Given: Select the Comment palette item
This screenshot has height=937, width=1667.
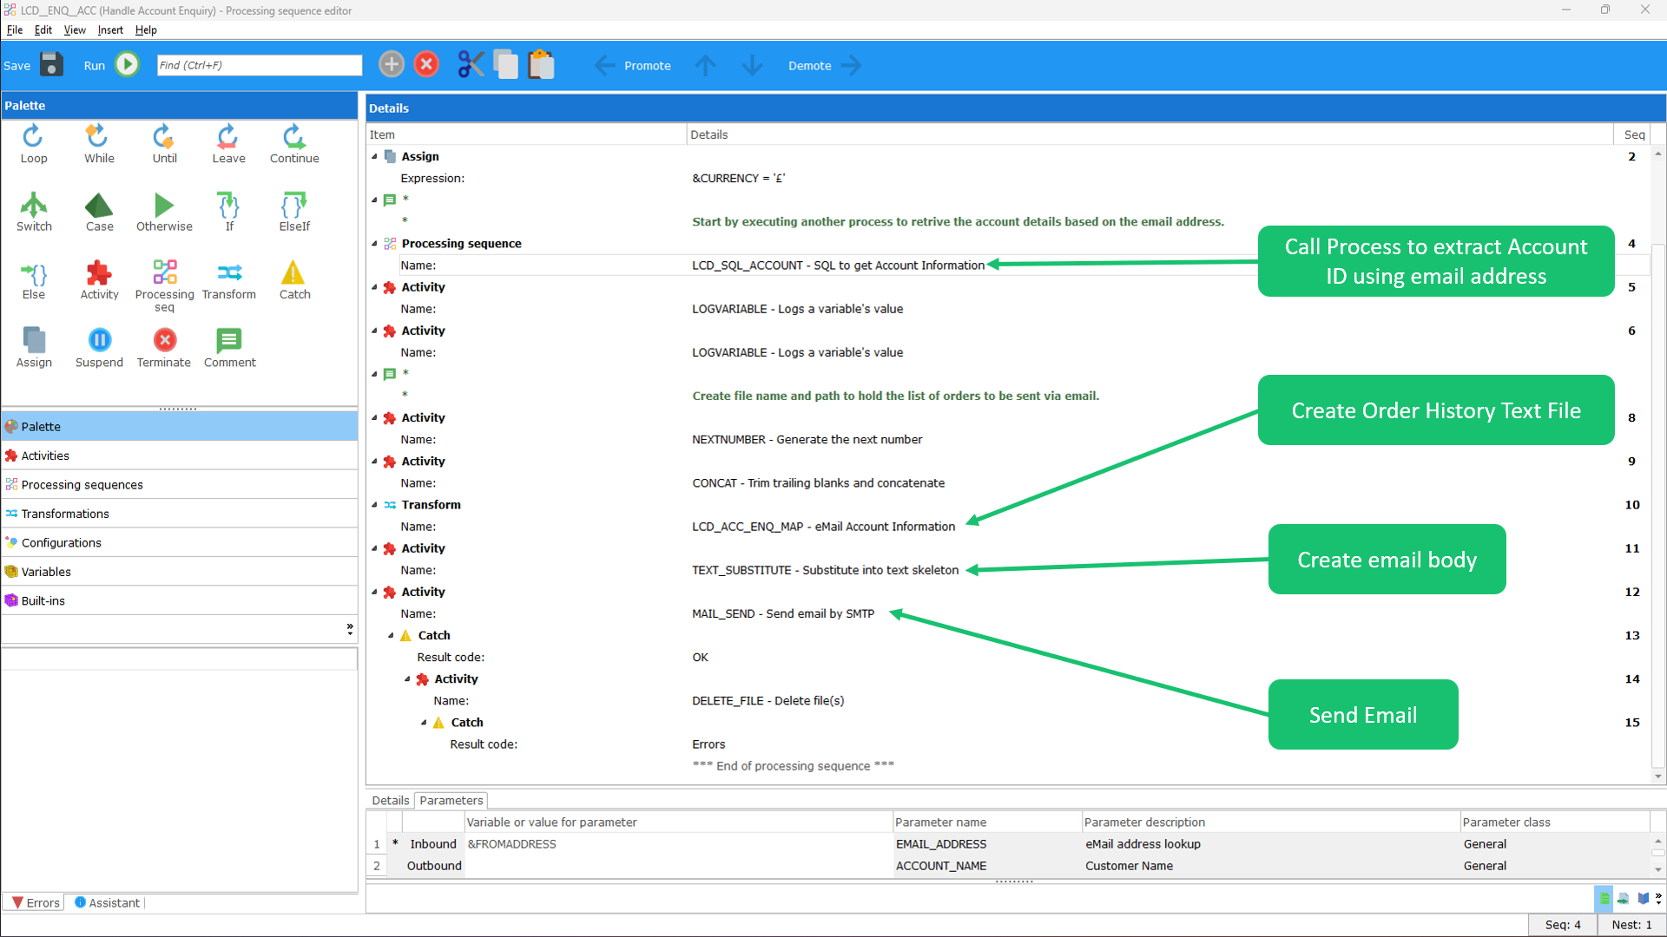Looking at the screenshot, I should pos(229,348).
